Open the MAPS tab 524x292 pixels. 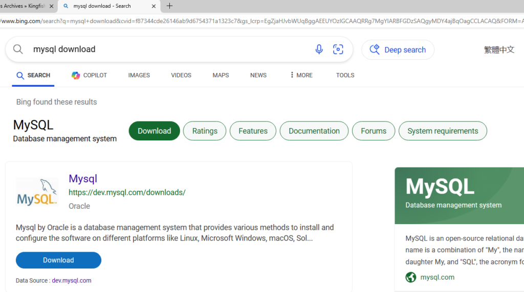pos(221,76)
